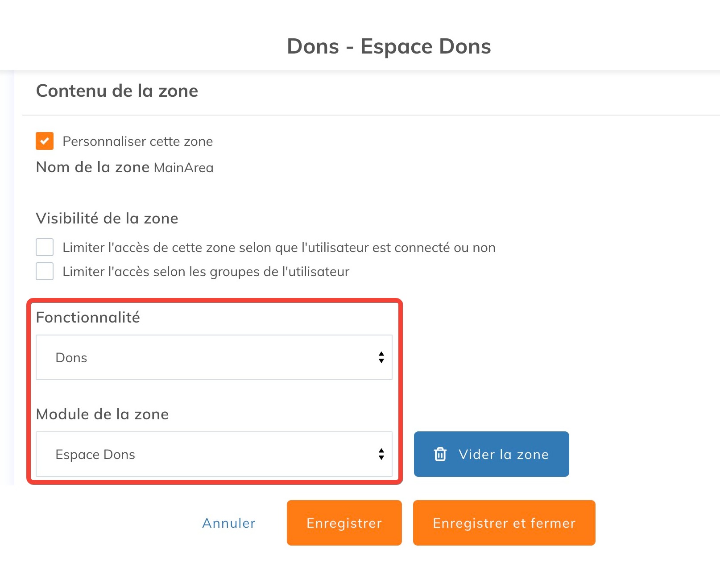Click the Dons - Espace Dons title
Screen dimensions: 720x571
pos(389,46)
